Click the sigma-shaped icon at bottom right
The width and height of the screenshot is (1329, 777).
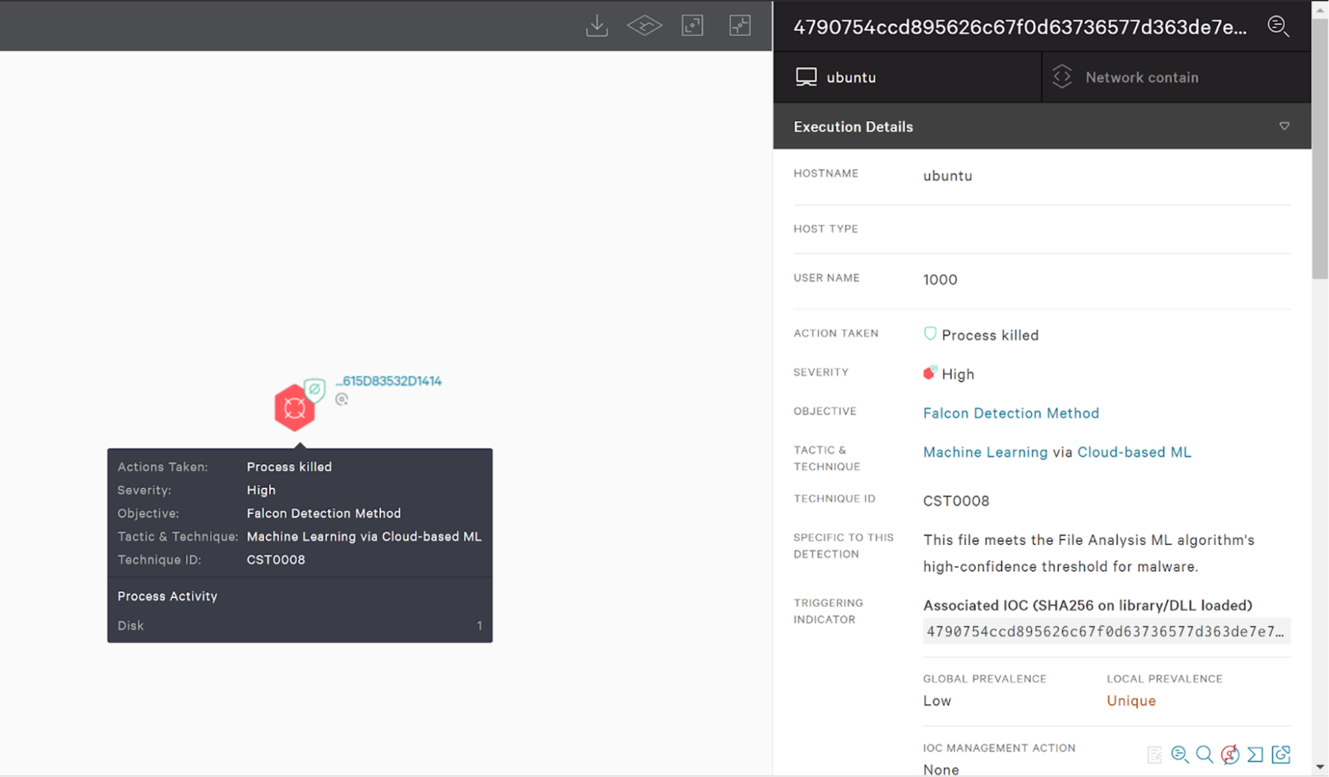coord(1255,754)
